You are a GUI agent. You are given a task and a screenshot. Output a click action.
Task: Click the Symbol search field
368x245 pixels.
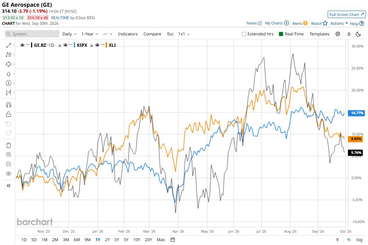32,34
